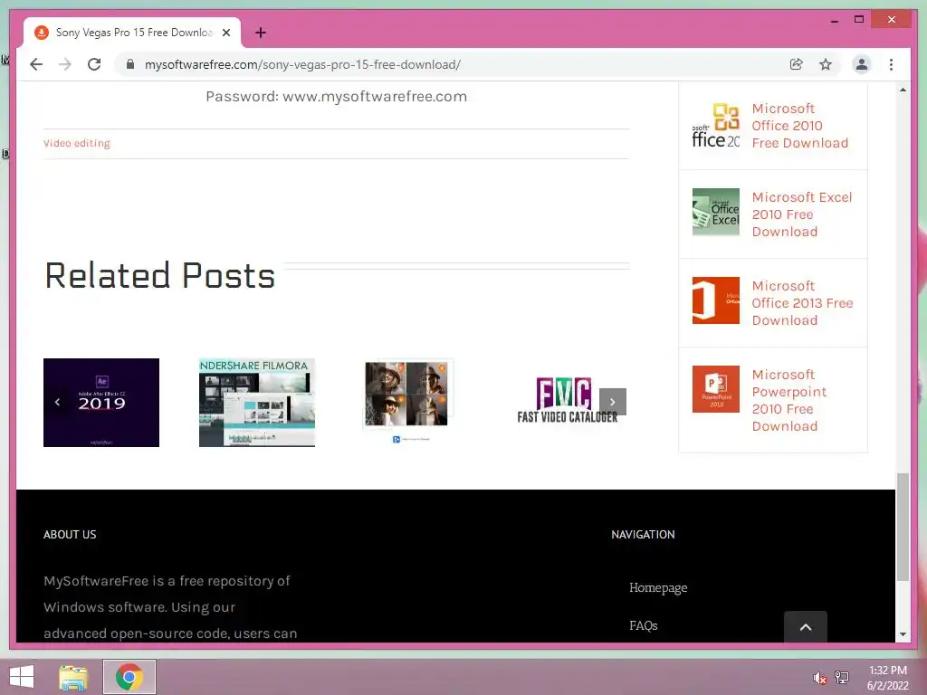Open the FAQs footer link
Screen dimensions: 927x695
click(644, 625)
